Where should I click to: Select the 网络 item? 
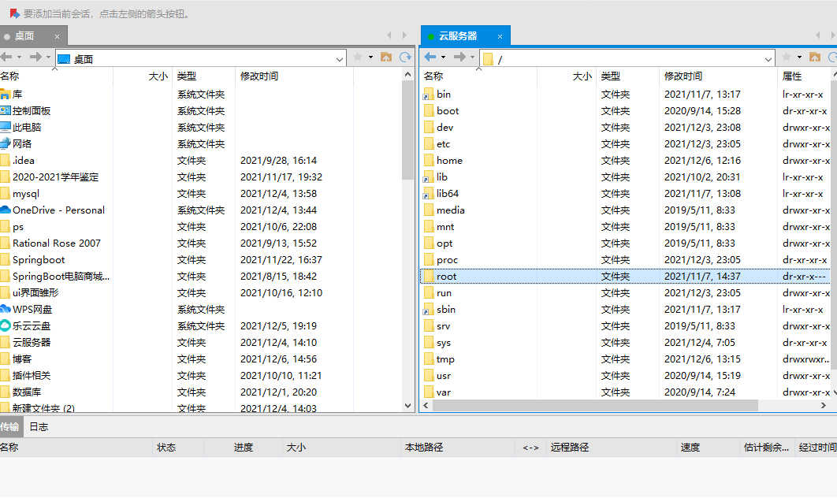coord(16,144)
